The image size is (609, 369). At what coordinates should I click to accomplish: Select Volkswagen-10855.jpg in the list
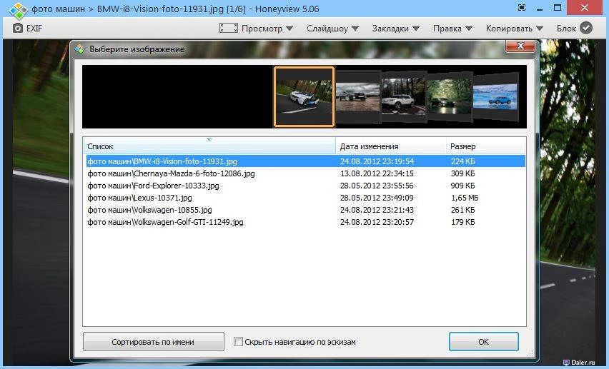point(149,210)
